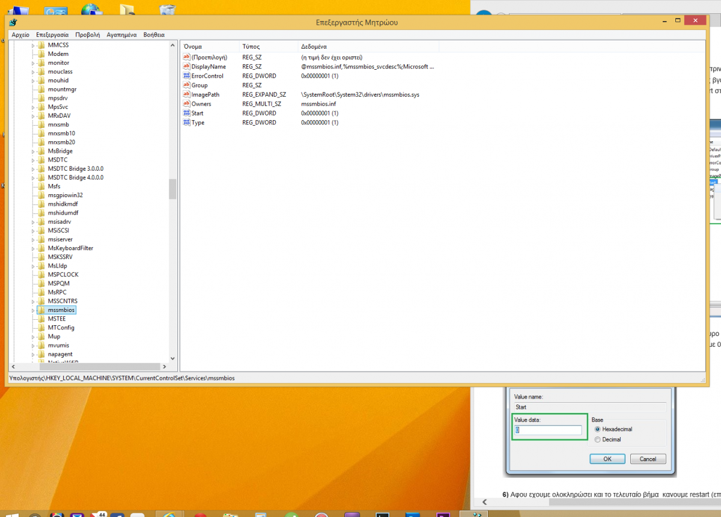This screenshot has width=721, height=517.
Task: Open the Αγαπημένα menu
Action: click(122, 35)
